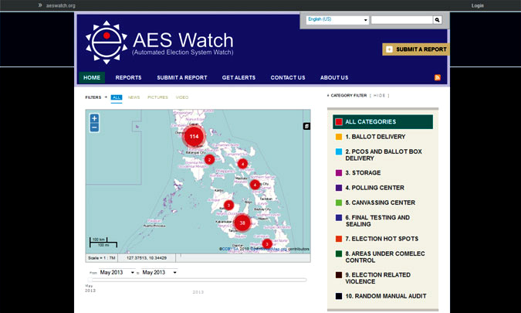Click the plus icon on Submit a Report
Image resolution: width=521 pixels, height=313 pixels.
389,49
